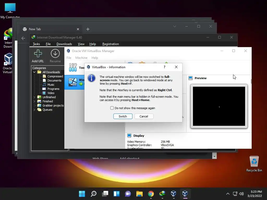Close the VirtualBox Information dialog
This screenshot has width=267, height=200.
176,67
